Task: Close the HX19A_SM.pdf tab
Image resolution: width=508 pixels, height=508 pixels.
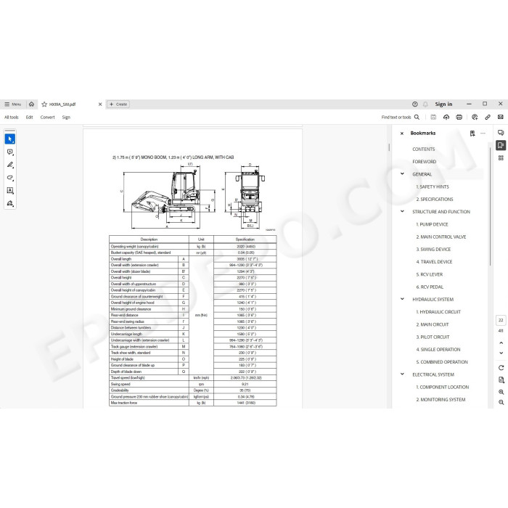Action: tap(100, 105)
